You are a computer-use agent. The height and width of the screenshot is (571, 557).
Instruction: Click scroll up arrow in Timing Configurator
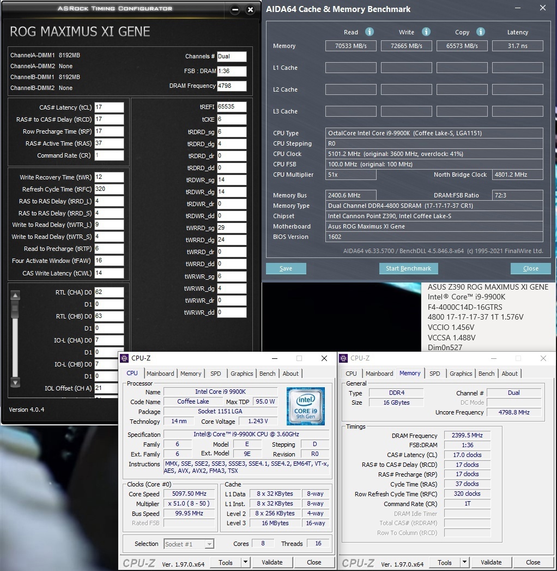pyautogui.click(x=15, y=295)
